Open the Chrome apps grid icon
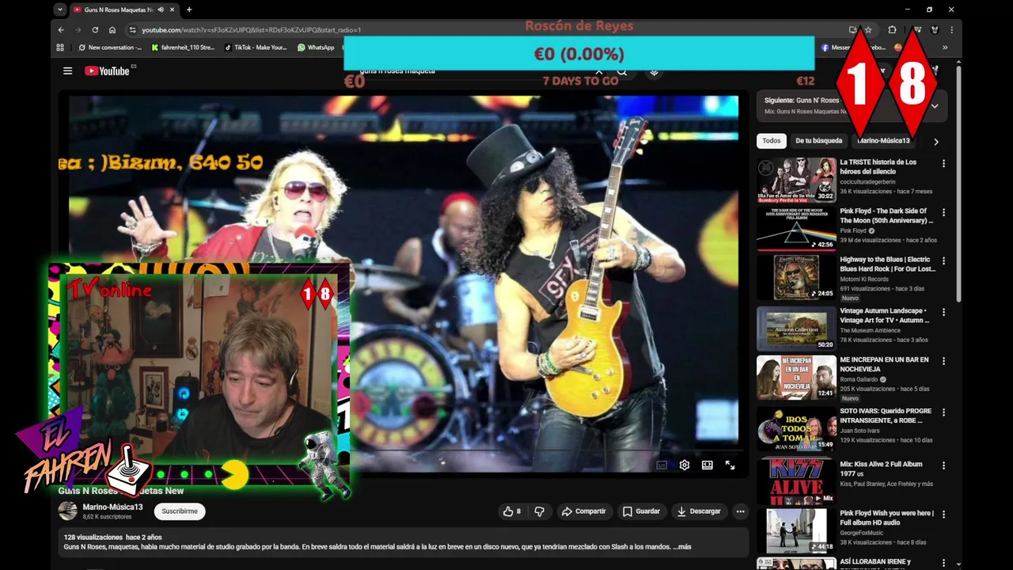The height and width of the screenshot is (570, 1013). [x=60, y=47]
